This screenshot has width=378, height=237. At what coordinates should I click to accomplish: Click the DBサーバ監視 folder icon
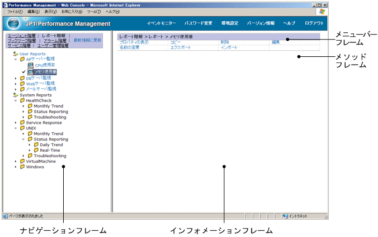click(x=22, y=78)
